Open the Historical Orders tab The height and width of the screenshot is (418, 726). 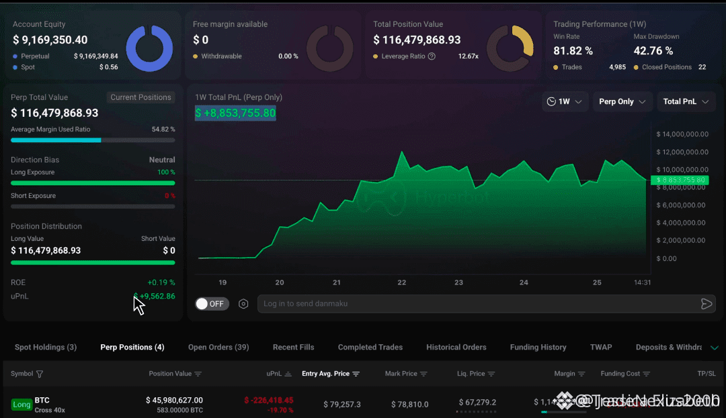[x=456, y=348]
